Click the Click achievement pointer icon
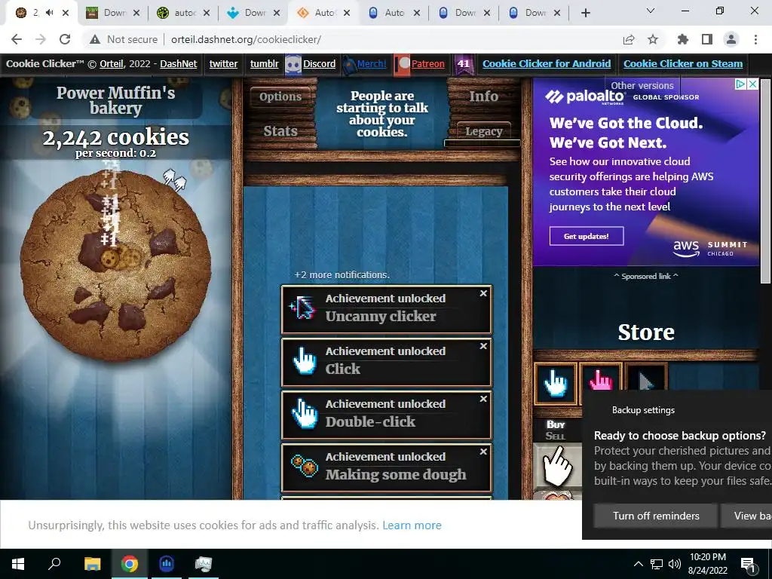Viewport: 772px width, 579px height. 304,361
